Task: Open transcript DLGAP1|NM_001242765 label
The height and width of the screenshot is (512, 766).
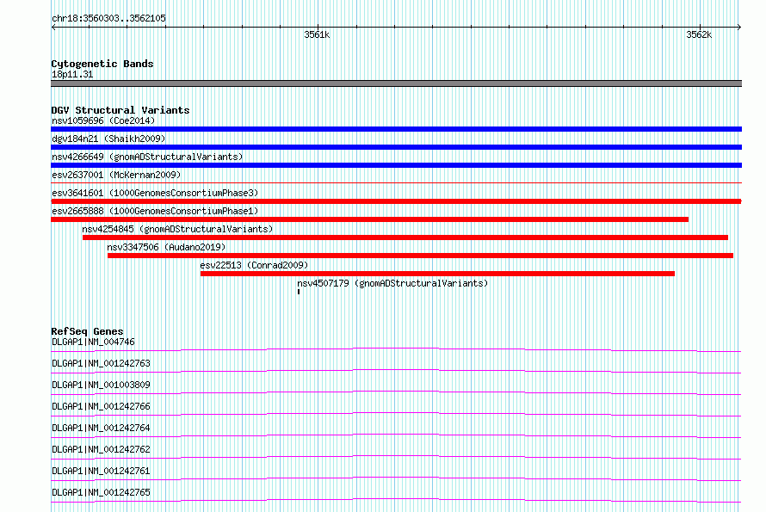Action: coord(101,492)
